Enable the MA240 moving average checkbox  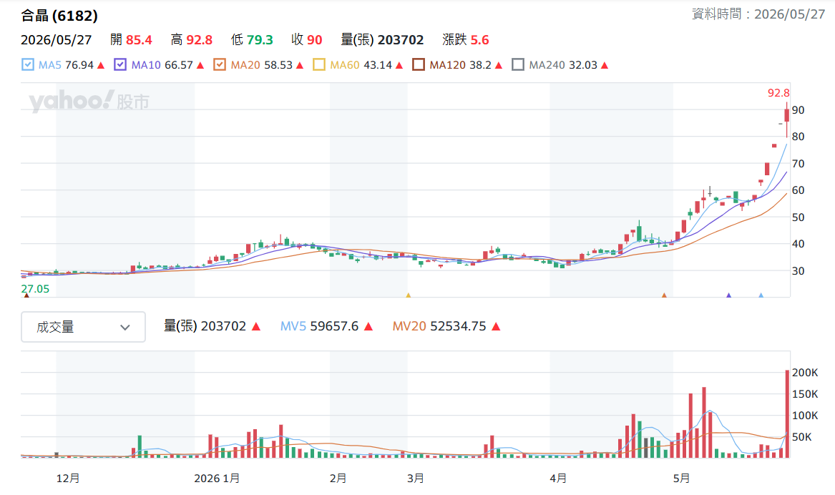click(x=517, y=65)
